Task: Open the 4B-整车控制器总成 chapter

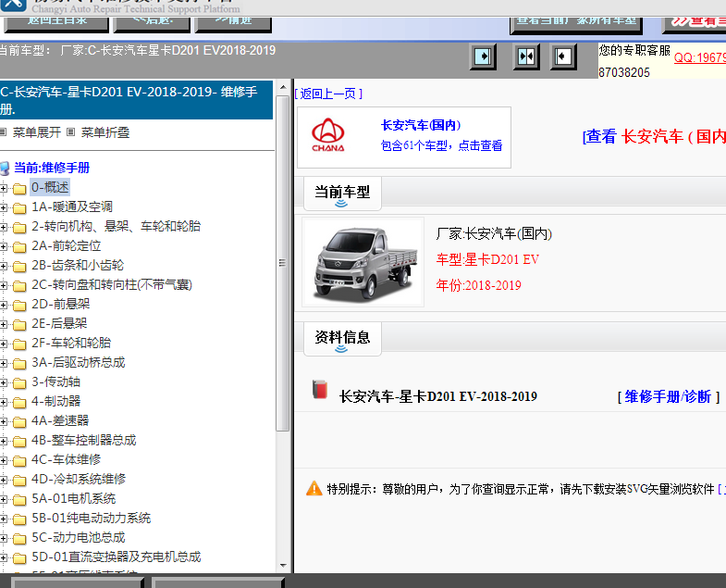Action: 84,441
